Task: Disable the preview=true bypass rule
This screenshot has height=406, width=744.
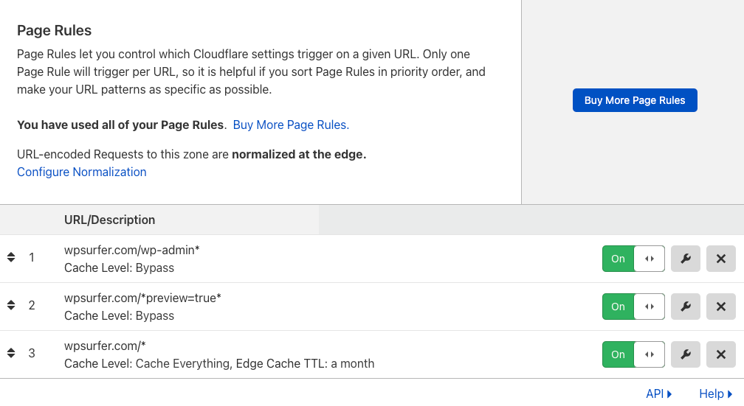Action: pyautogui.click(x=633, y=307)
